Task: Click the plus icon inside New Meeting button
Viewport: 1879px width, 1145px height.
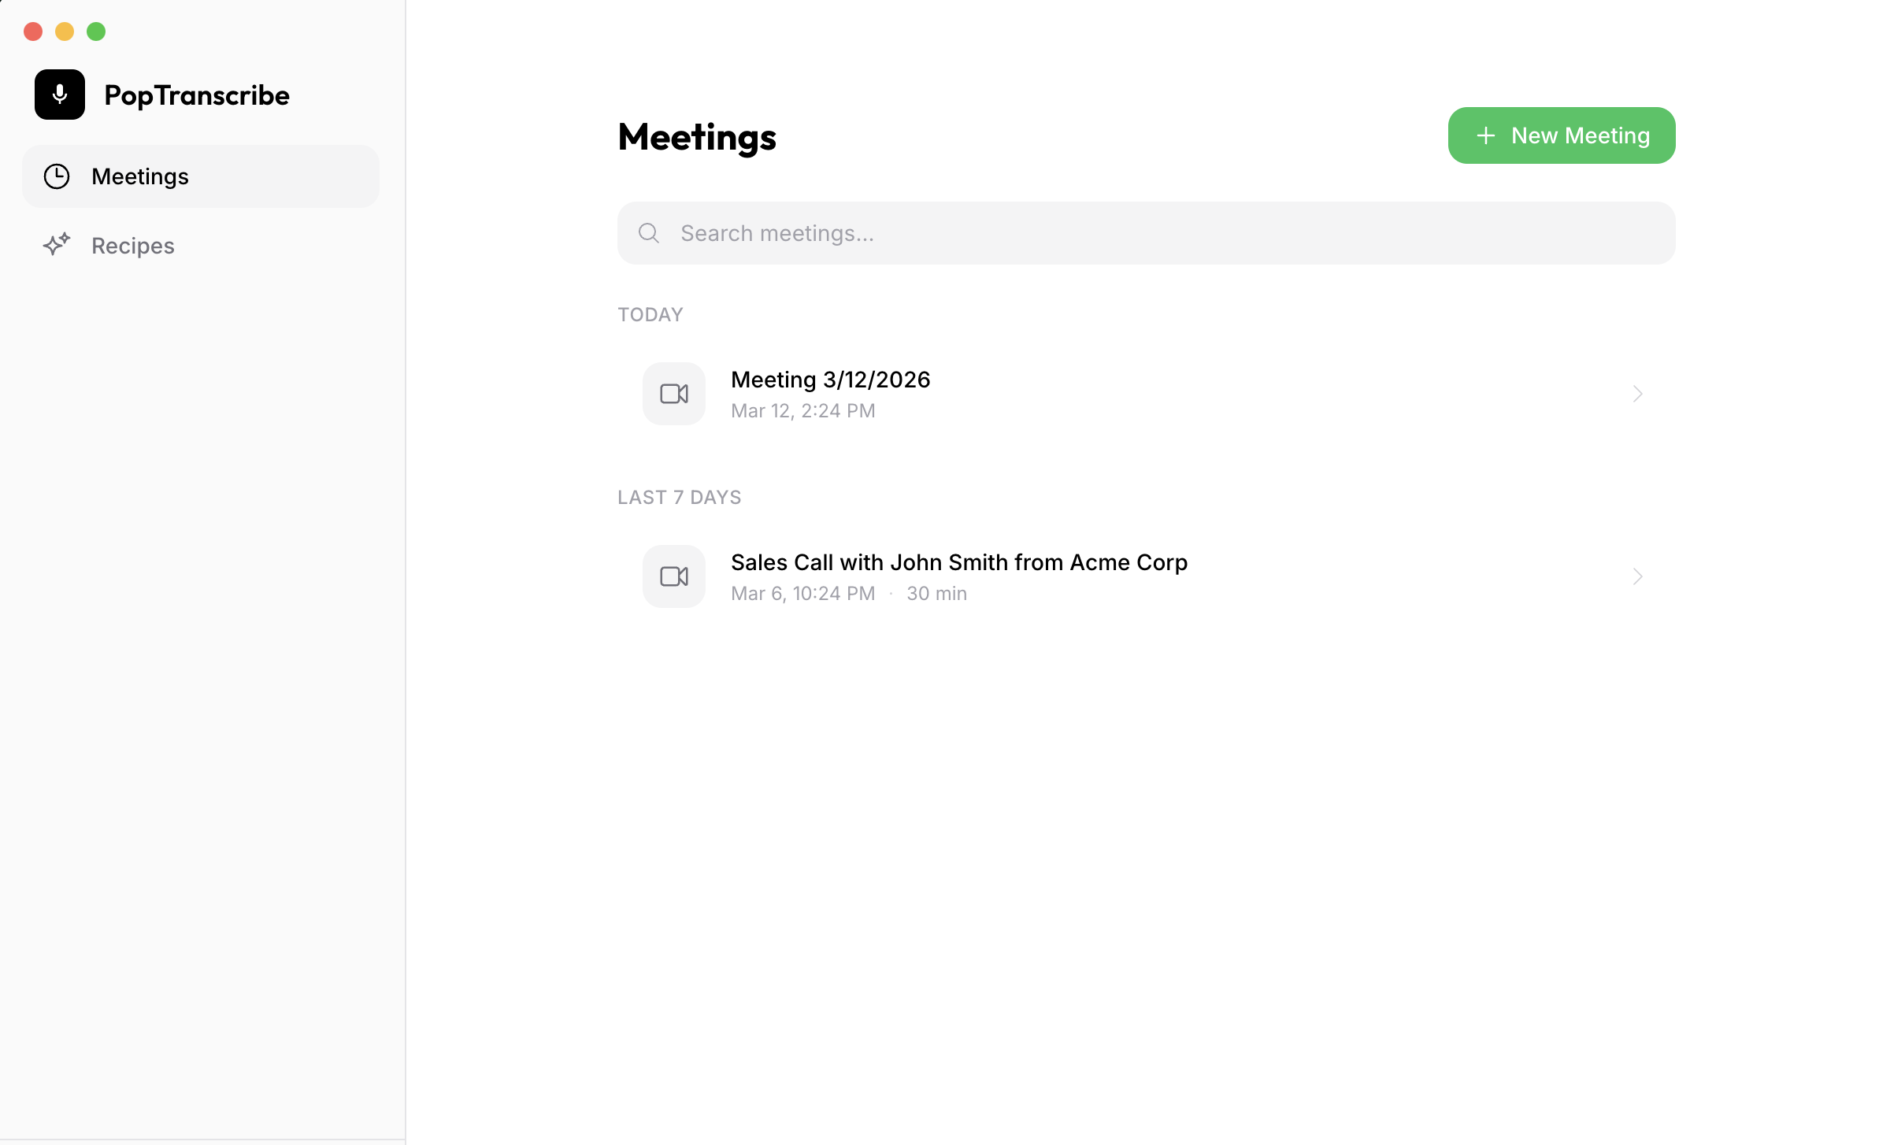Action: click(x=1485, y=135)
